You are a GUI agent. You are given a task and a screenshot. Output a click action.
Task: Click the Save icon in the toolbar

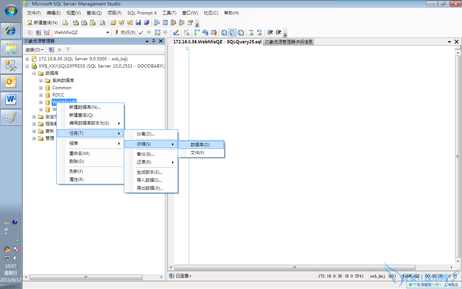(138, 22)
